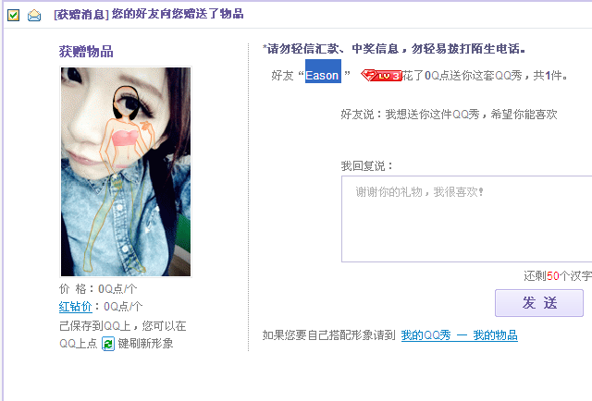The image size is (592, 401).
Task: Open the gifted QQ秀 preview image
Action: pos(126,172)
